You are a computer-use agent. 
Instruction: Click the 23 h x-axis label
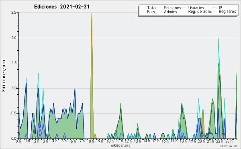pos(229,141)
